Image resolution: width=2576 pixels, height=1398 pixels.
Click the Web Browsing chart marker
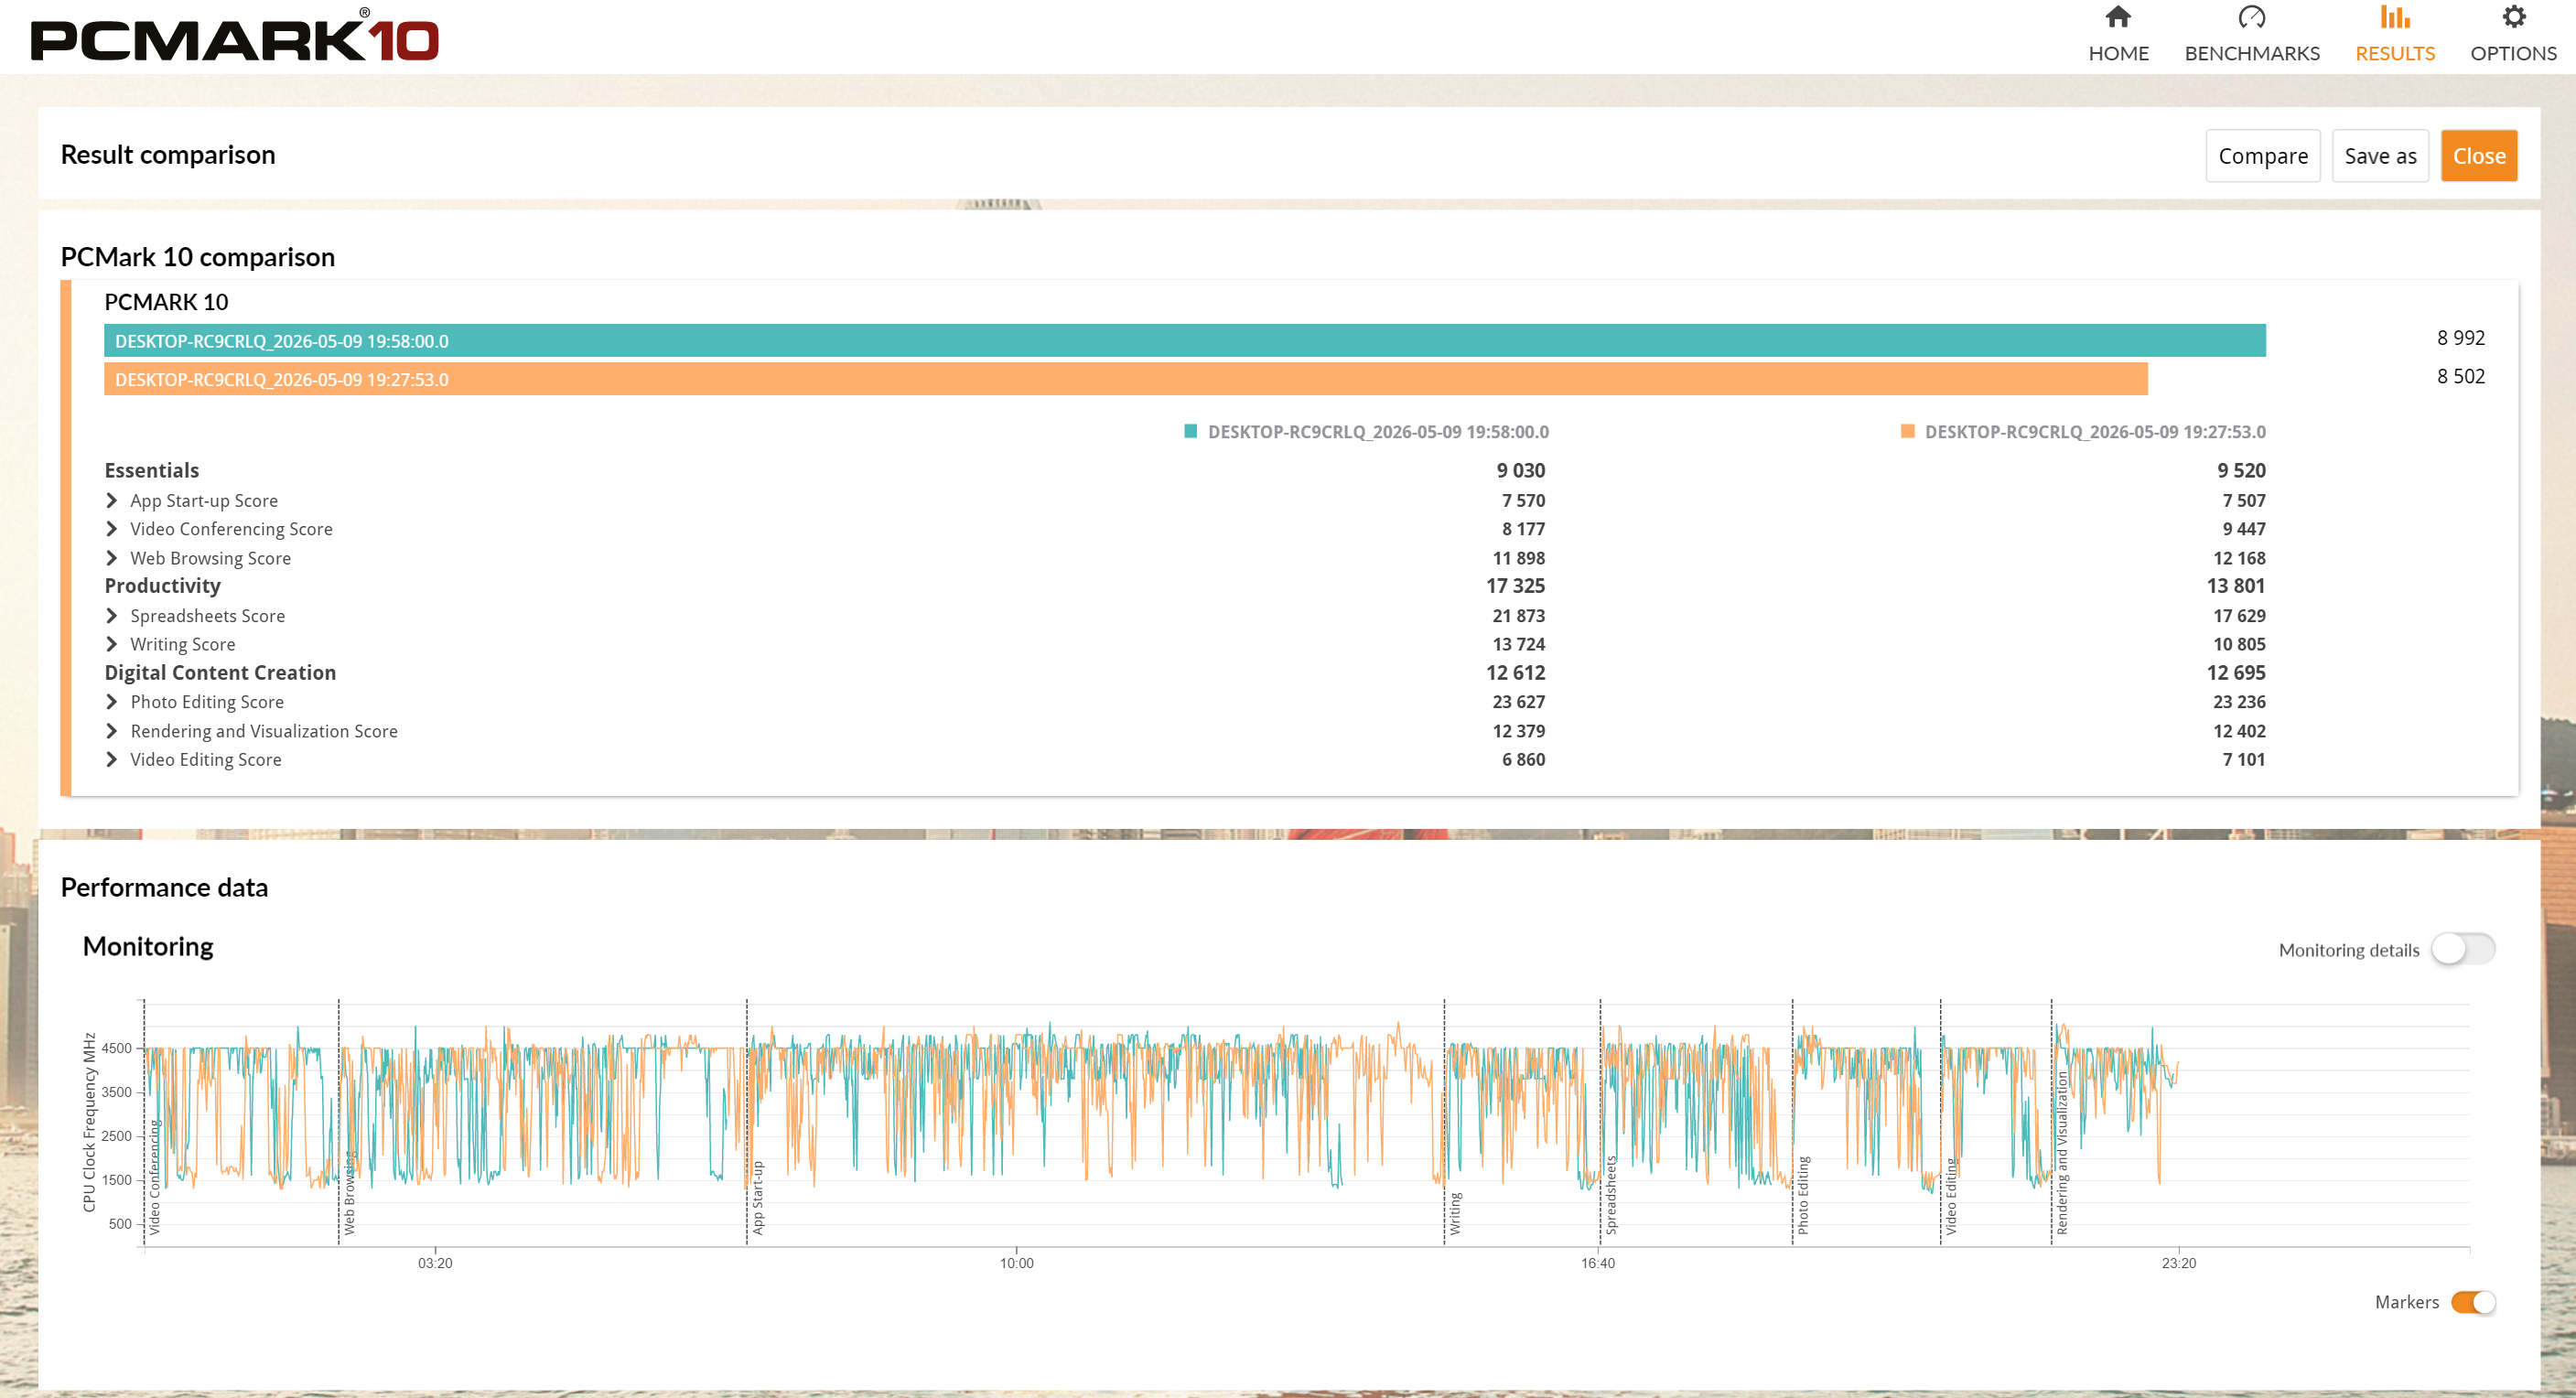(349, 1191)
